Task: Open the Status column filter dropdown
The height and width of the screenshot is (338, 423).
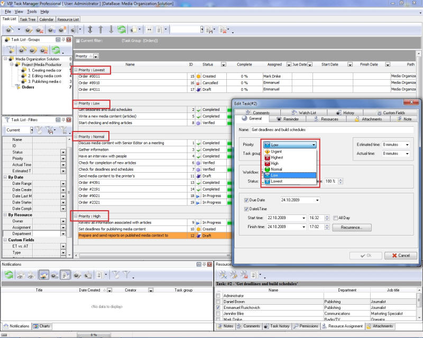Action: click(223, 64)
